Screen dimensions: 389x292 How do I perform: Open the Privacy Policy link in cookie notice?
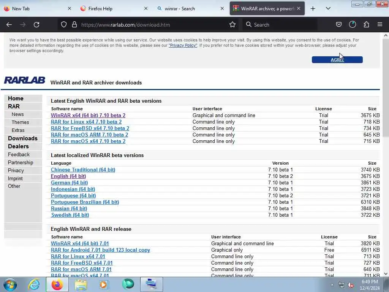click(x=183, y=46)
